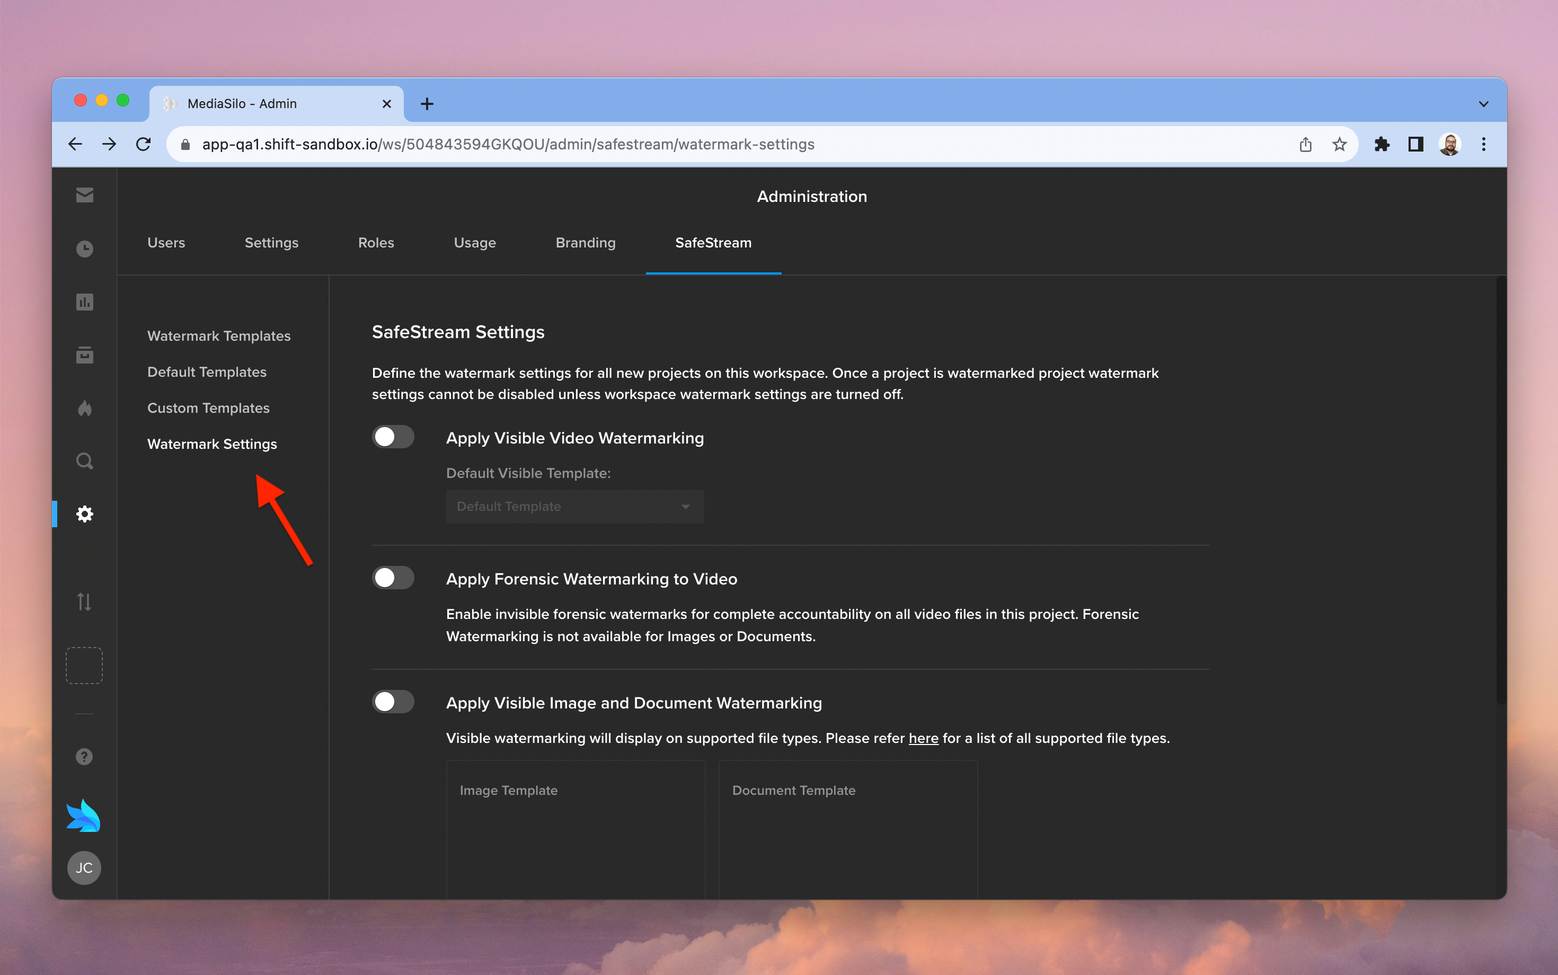
Task: Reload the page with refresh icon
Action: click(x=143, y=144)
